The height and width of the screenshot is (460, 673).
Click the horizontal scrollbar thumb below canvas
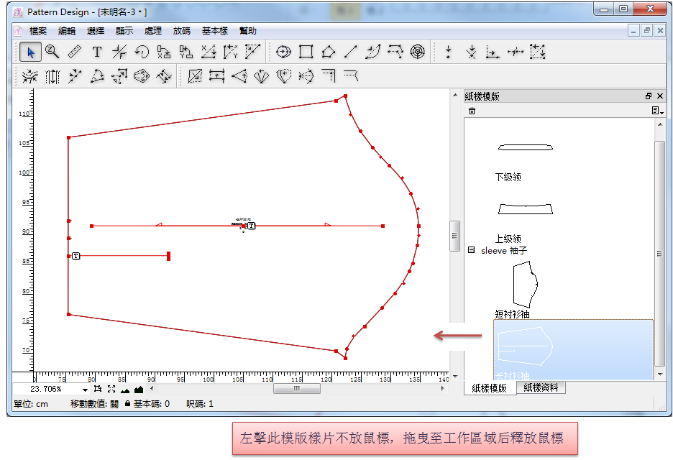(x=296, y=389)
